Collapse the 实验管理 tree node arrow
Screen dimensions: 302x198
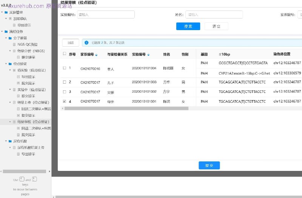click(2, 12)
